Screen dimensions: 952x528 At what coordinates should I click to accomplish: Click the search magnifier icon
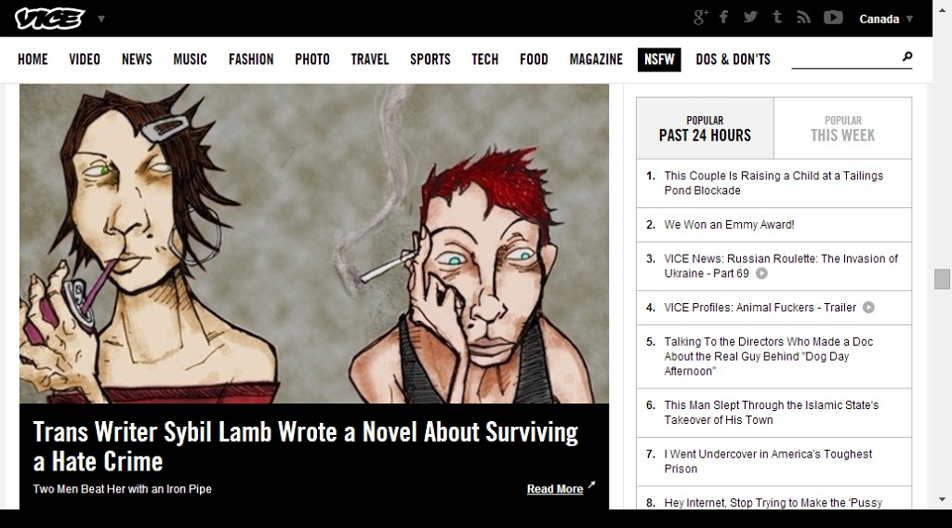907,57
